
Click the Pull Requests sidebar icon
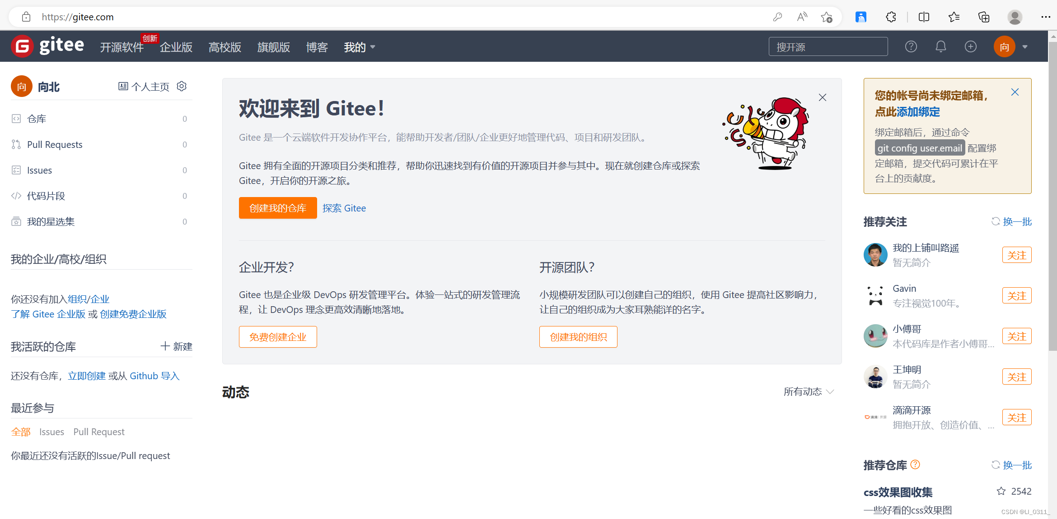point(16,144)
